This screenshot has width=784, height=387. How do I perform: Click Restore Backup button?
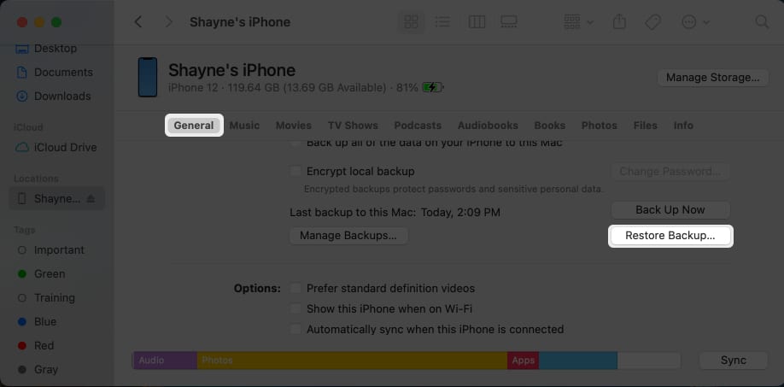[x=670, y=236]
